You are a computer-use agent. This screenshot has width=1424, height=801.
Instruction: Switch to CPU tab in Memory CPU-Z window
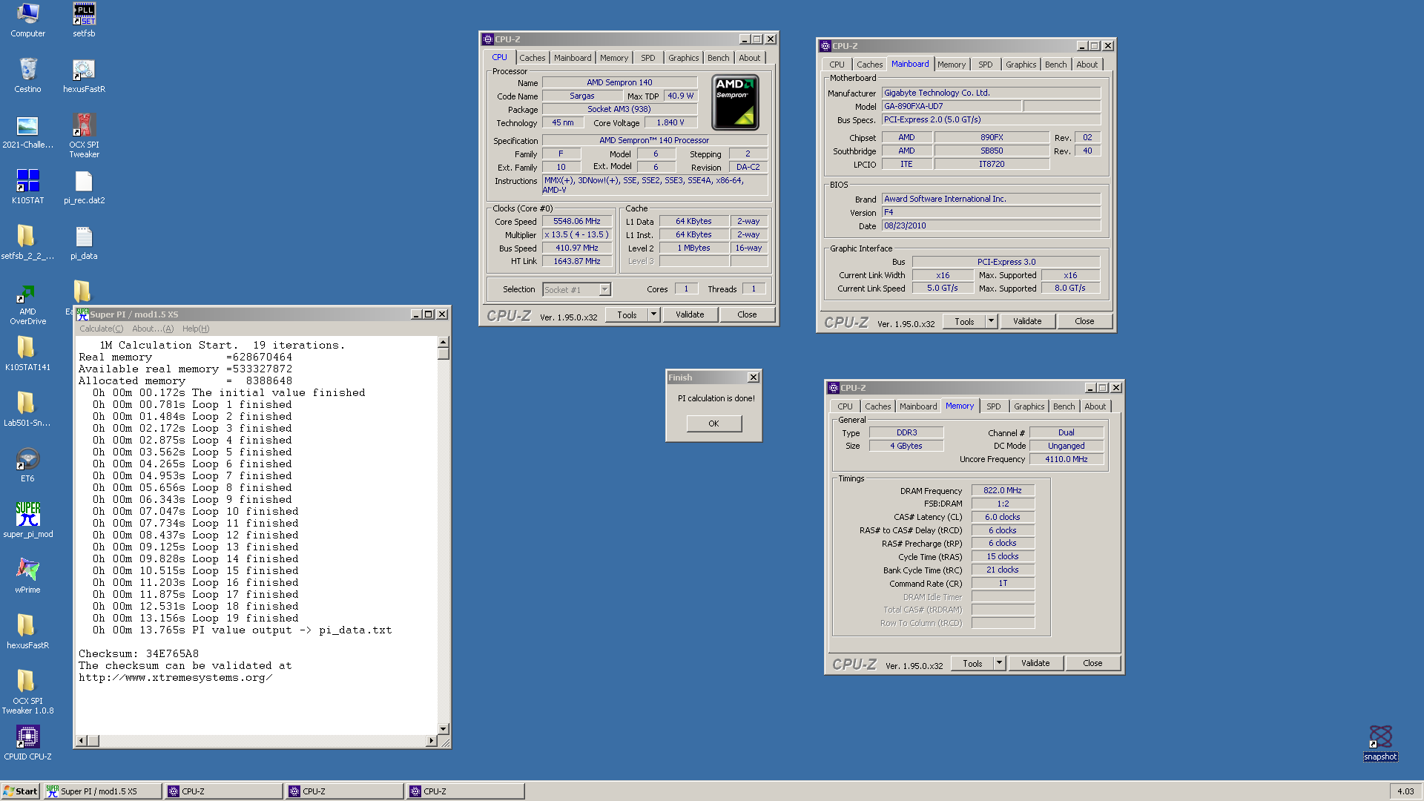[845, 406]
